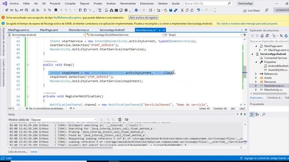The width and height of the screenshot is (289, 162).
Task: Expand the Resources folder node
Action: [256, 82]
